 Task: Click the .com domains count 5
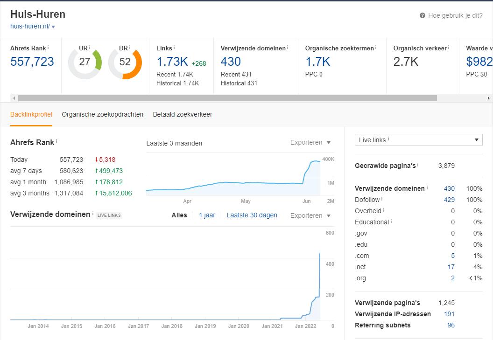[453, 256]
